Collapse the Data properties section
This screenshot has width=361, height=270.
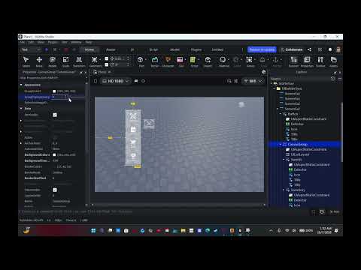click(21, 109)
